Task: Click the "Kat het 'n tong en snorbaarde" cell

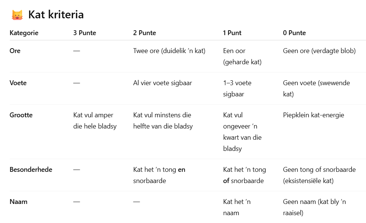Action: click(159, 175)
